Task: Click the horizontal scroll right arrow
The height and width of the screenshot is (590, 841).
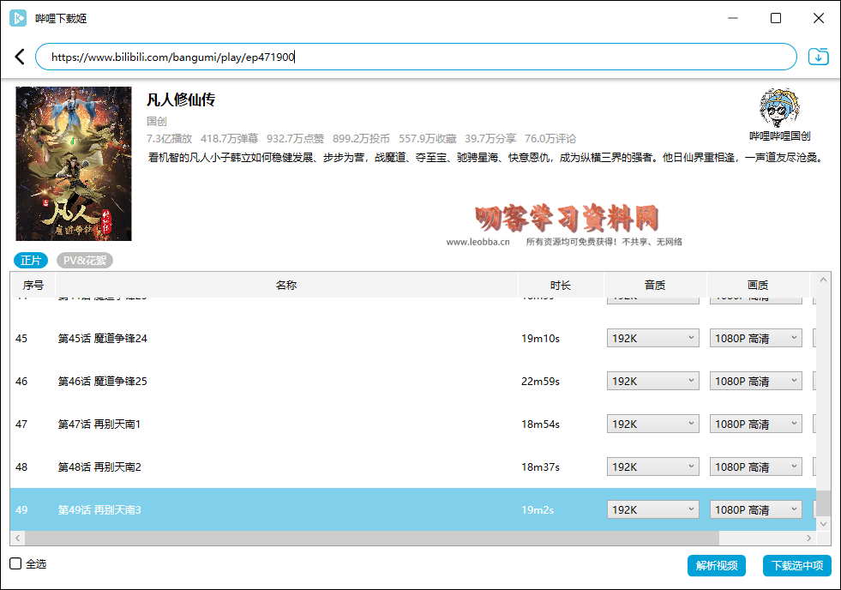Action: [x=808, y=538]
